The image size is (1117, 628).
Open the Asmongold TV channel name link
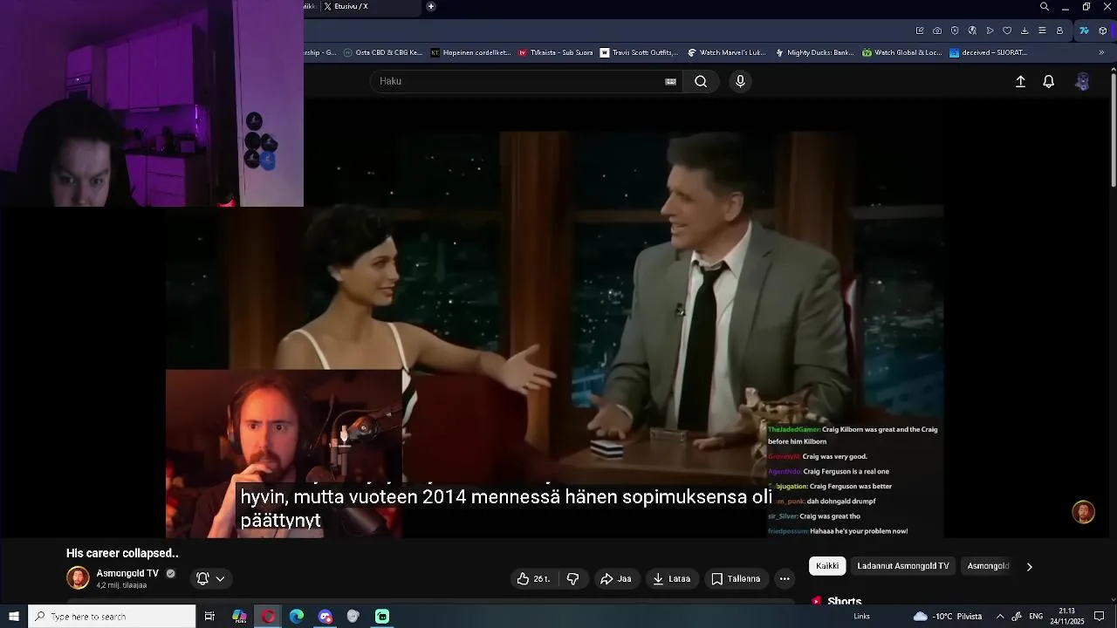[127, 573]
